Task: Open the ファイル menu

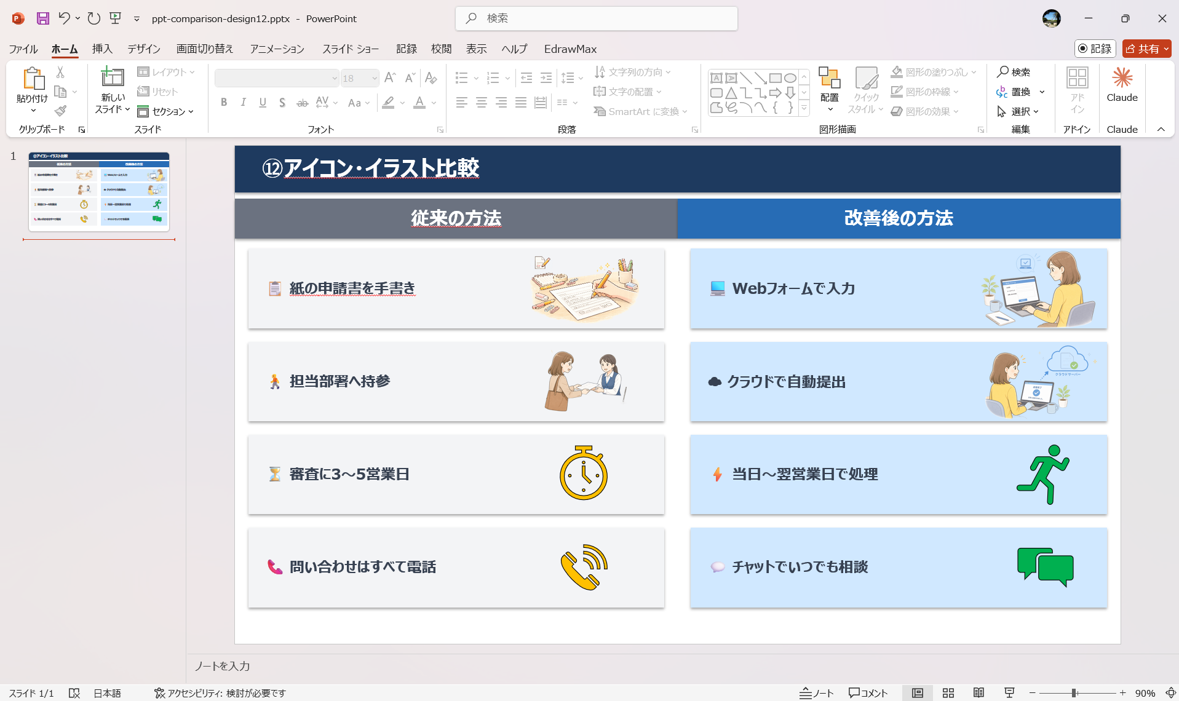Action: click(x=23, y=49)
